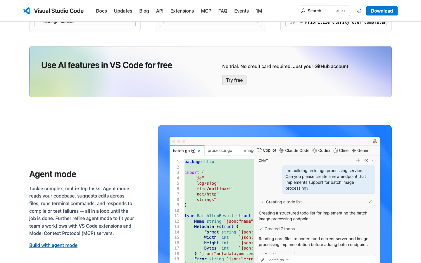Start a new chat with plus icon
This screenshot has height=263, width=421.
click(x=358, y=160)
